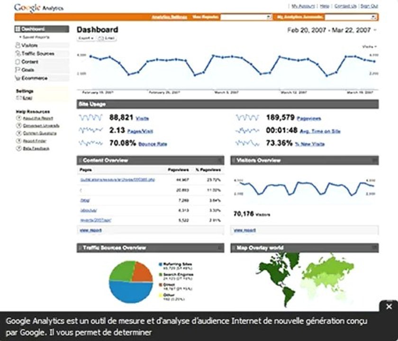Viewport: 398px width, 341px height.
Task: Dismiss the French caption overlay with X
Action: (x=389, y=306)
